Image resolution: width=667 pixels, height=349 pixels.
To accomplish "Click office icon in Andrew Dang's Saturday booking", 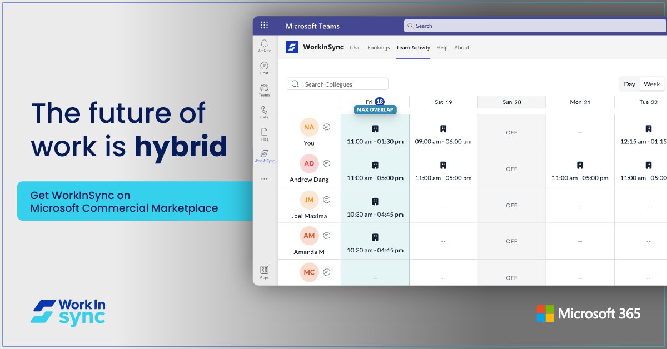I will pyautogui.click(x=443, y=165).
